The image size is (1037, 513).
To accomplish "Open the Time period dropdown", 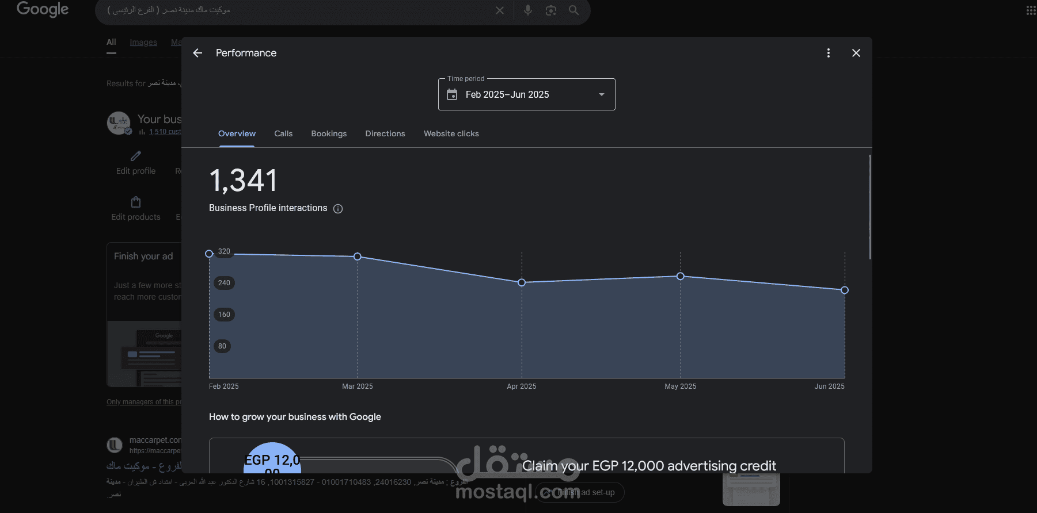I will pos(526,94).
